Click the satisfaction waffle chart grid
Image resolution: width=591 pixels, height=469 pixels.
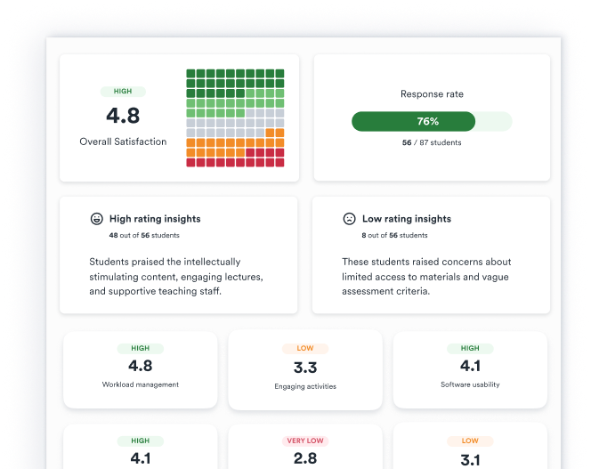tap(235, 117)
